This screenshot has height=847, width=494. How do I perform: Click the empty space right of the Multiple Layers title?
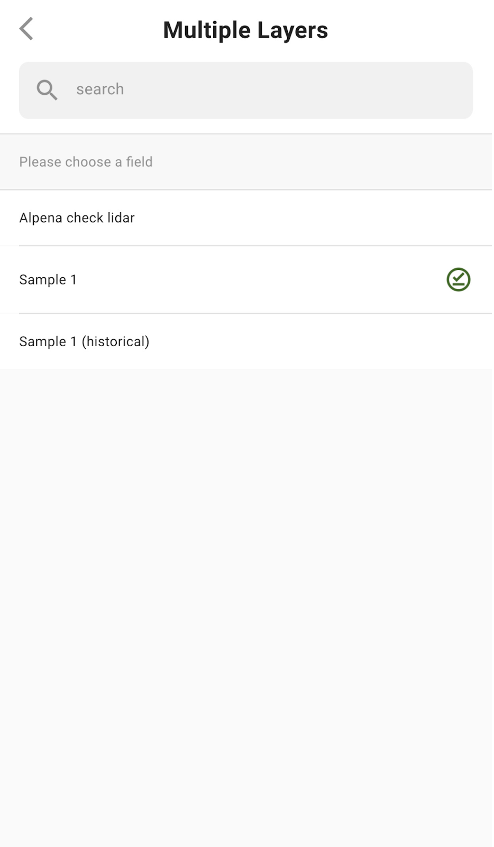413,30
